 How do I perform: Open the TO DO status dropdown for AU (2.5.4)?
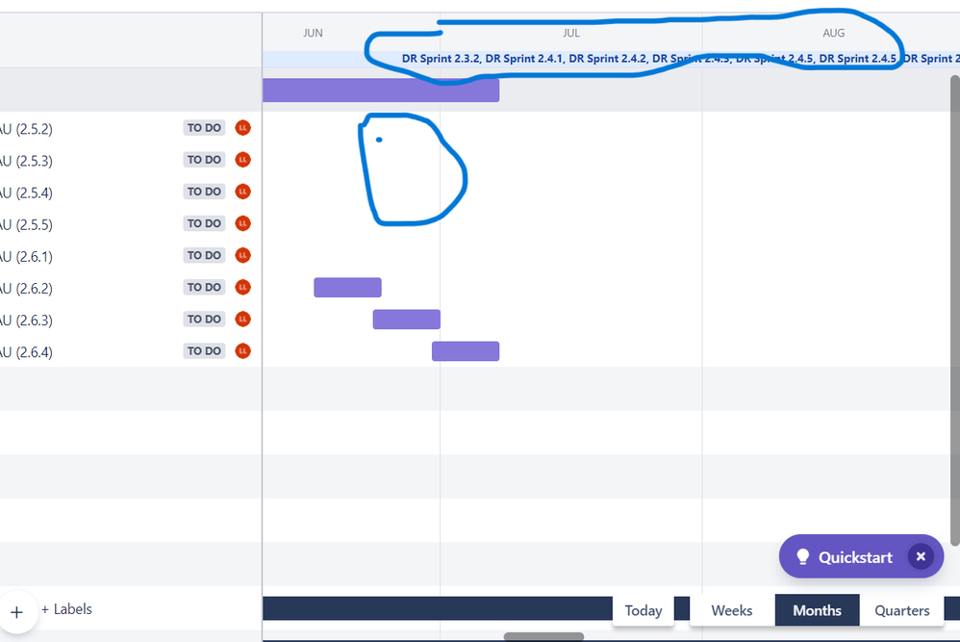(203, 192)
